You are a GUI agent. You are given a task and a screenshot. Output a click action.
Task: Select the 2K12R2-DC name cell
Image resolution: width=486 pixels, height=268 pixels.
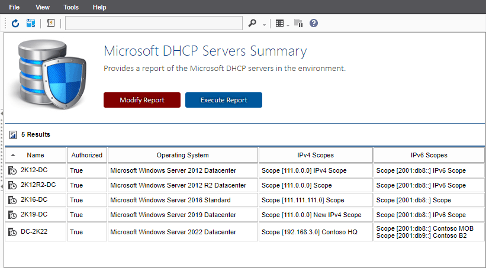(x=36, y=185)
